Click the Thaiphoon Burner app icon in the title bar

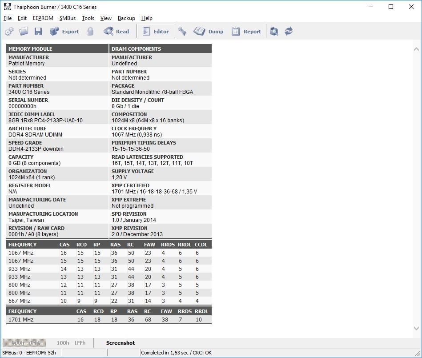click(7, 7)
